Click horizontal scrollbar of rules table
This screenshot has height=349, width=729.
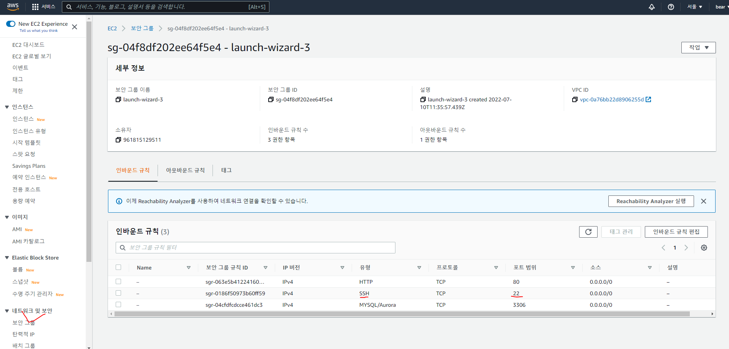click(x=402, y=314)
